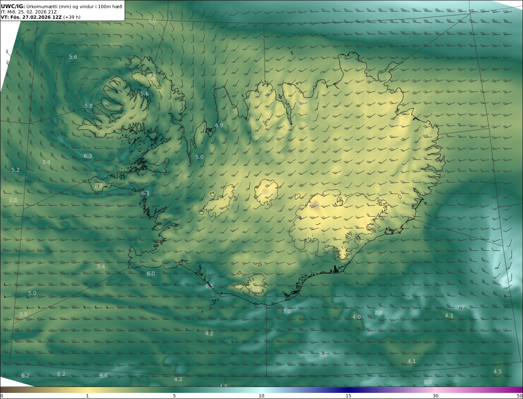
Task: Click the '50' tick on the color scale
Action: coord(520,396)
